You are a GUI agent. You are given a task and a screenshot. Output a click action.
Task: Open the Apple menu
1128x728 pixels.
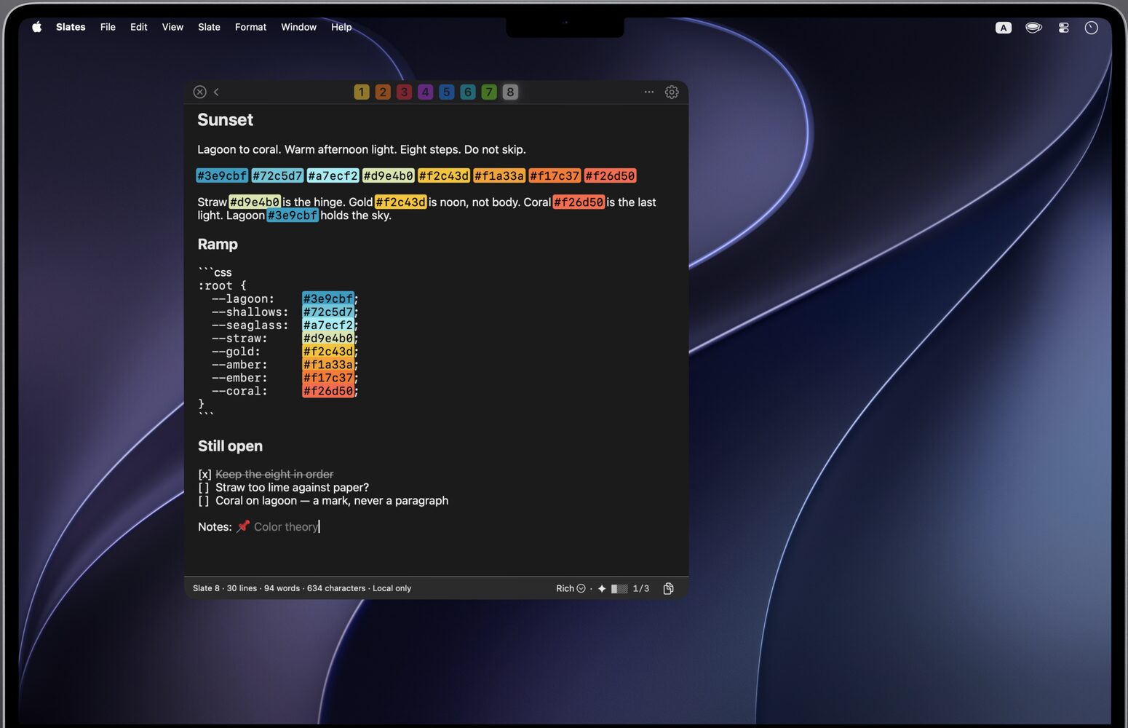pyautogui.click(x=37, y=27)
